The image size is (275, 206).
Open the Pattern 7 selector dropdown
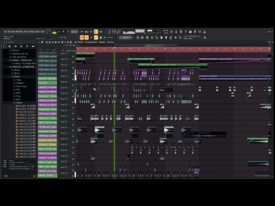(126, 37)
